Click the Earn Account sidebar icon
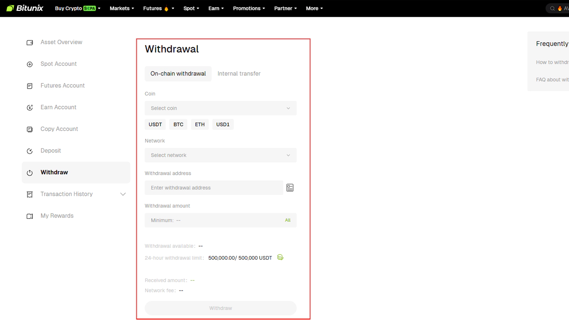The width and height of the screenshot is (569, 320). [x=30, y=108]
